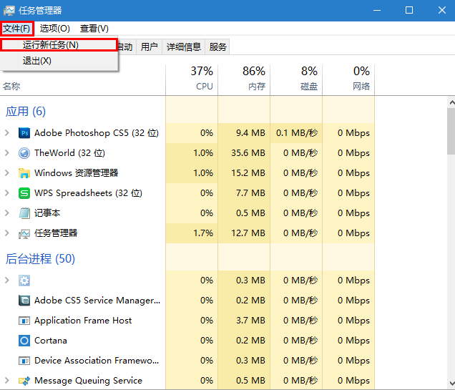Expand the TheWorld process group
Screen dimensions: 455x390
tap(7, 153)
